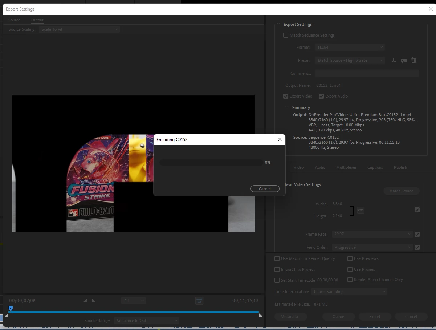Screen dimensions: 436x330
Task: Close the Encoding C0152 dialog
Action: (280, 139)
